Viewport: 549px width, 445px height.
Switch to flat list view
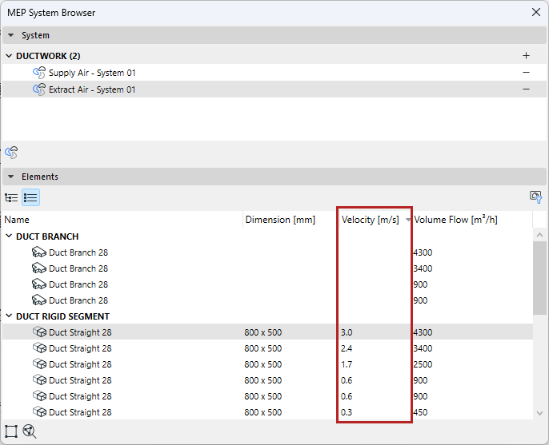click(x=30, y=198)
